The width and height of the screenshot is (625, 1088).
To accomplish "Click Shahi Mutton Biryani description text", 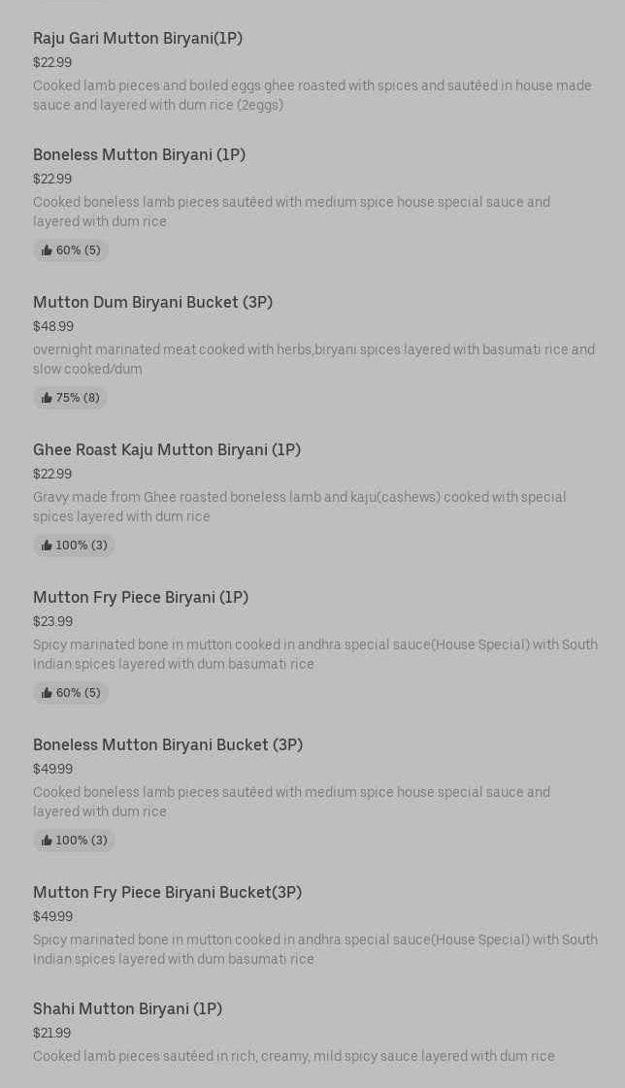I will click(293, 1056).
